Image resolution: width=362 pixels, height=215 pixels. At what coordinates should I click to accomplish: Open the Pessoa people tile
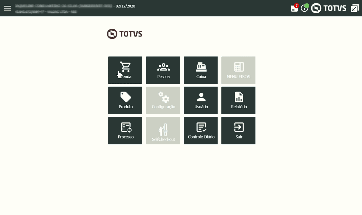point(163,70)
